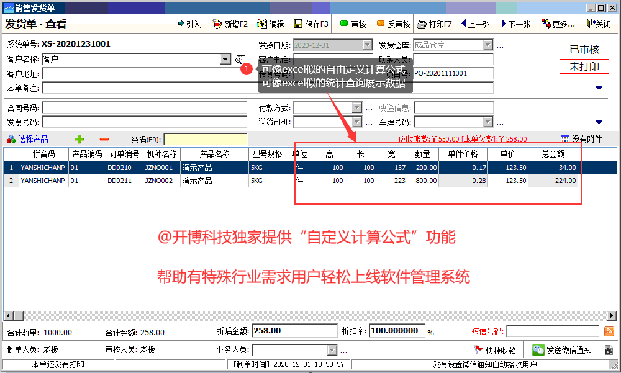The width and height of the screenshot is (621, 373).
Task: Click the horizontal scrollbar right arrow
Action: [x=612, y=315]
